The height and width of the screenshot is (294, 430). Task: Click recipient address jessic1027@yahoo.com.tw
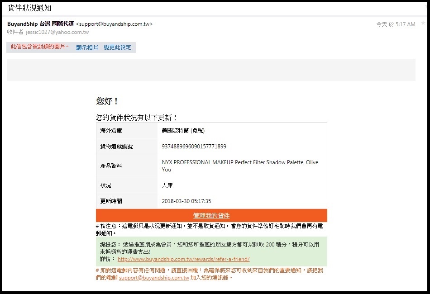(x=57, y=32)
